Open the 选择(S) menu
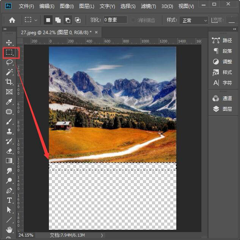Viewport: 240px width, 240px height. point(128,6)
